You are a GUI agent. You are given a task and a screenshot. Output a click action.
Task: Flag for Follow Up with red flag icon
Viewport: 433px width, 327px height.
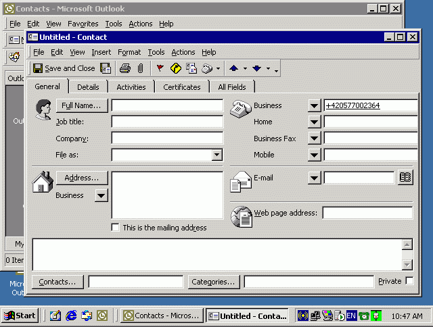pyautogui.click(x=160, y=68)
